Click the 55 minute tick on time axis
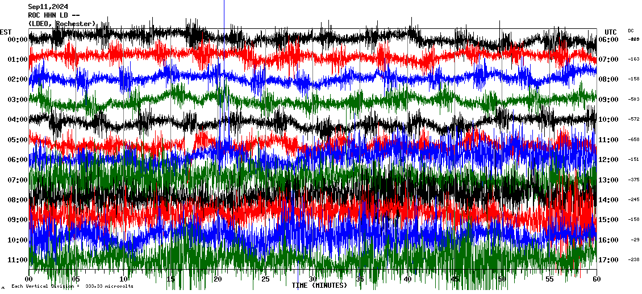 (x=549, y=279)
